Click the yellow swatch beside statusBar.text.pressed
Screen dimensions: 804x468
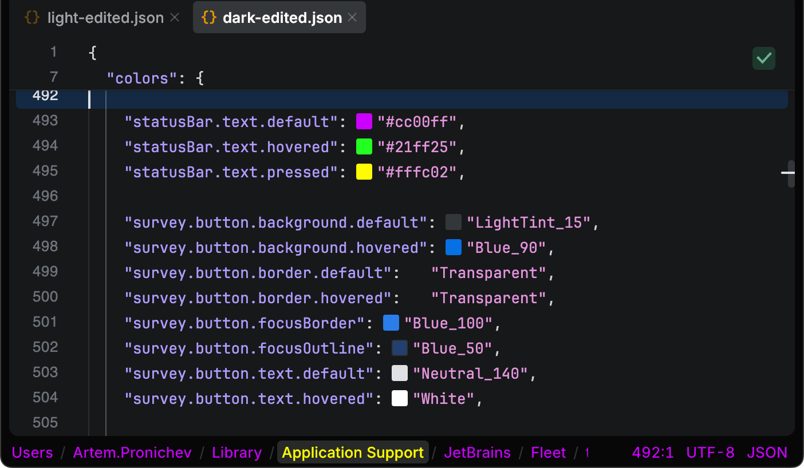click(364, 171)
